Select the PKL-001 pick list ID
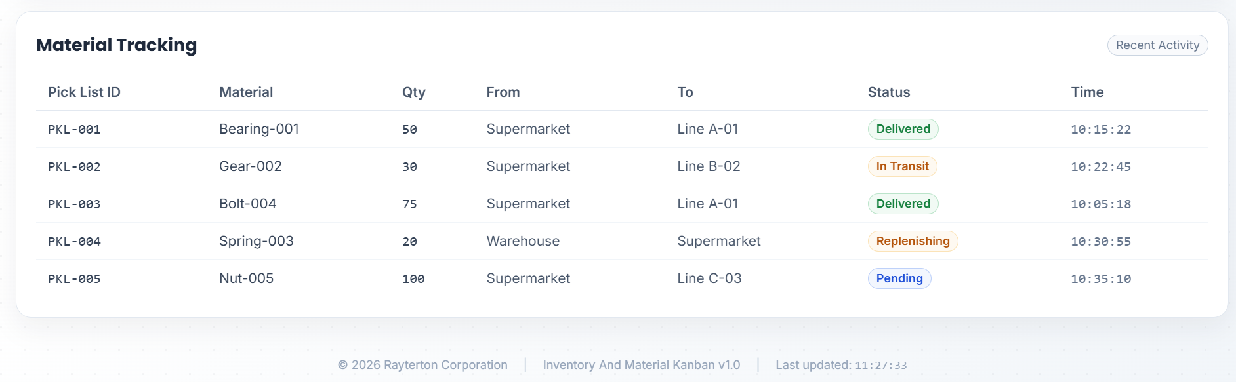Image resolution: width=1236 pixels, height=382 pixels. pos(74,130)
